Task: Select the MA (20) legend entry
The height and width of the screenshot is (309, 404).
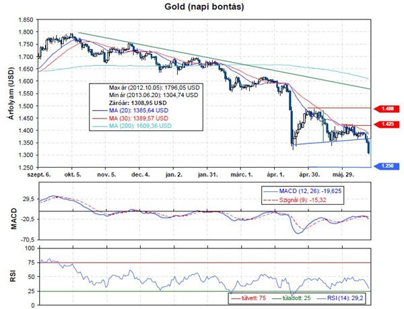Action: point(139,110)
